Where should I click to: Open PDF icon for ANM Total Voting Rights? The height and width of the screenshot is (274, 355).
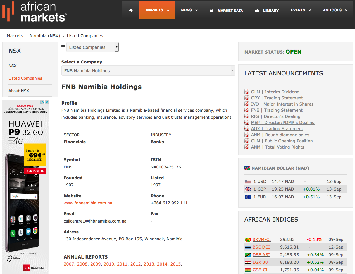(247, 147)
